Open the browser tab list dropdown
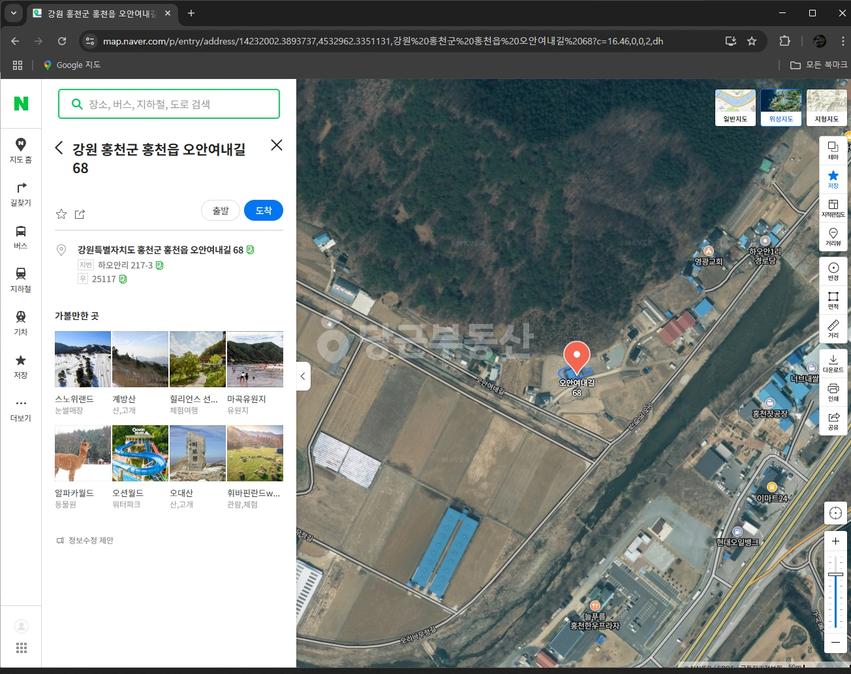Viewport: 851px width, 674px height. point(13,13)
